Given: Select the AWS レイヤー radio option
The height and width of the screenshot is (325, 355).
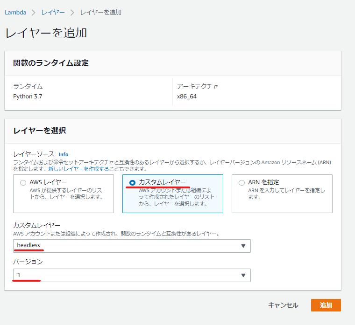Looking at the screenshot, I should 23,183.
